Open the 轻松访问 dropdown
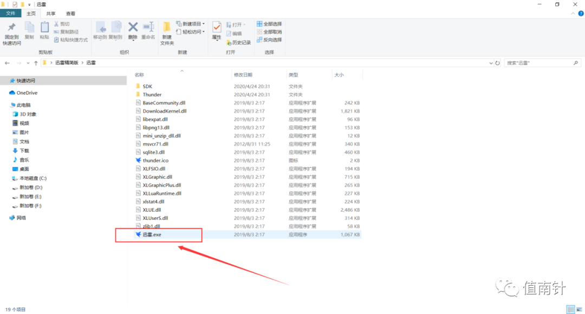This screenshot has width=585, height=314. tap(190, 32)
